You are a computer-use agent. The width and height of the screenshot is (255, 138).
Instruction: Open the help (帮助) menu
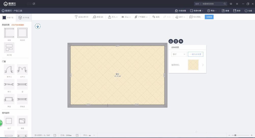pyautogui.click(x=212, y=11)
